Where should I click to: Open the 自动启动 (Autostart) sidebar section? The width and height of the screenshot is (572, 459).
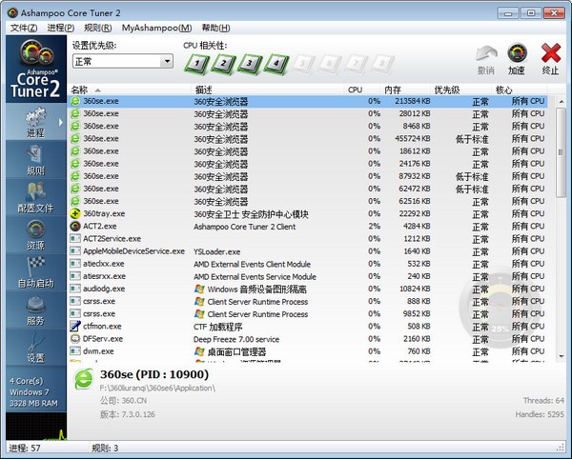36,272
